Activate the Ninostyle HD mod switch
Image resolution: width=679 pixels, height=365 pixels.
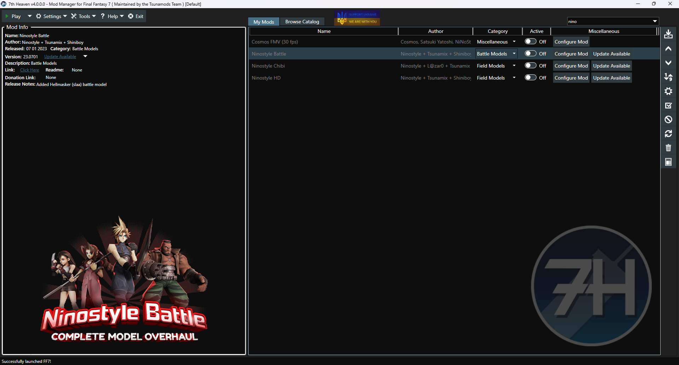[530, 77]
